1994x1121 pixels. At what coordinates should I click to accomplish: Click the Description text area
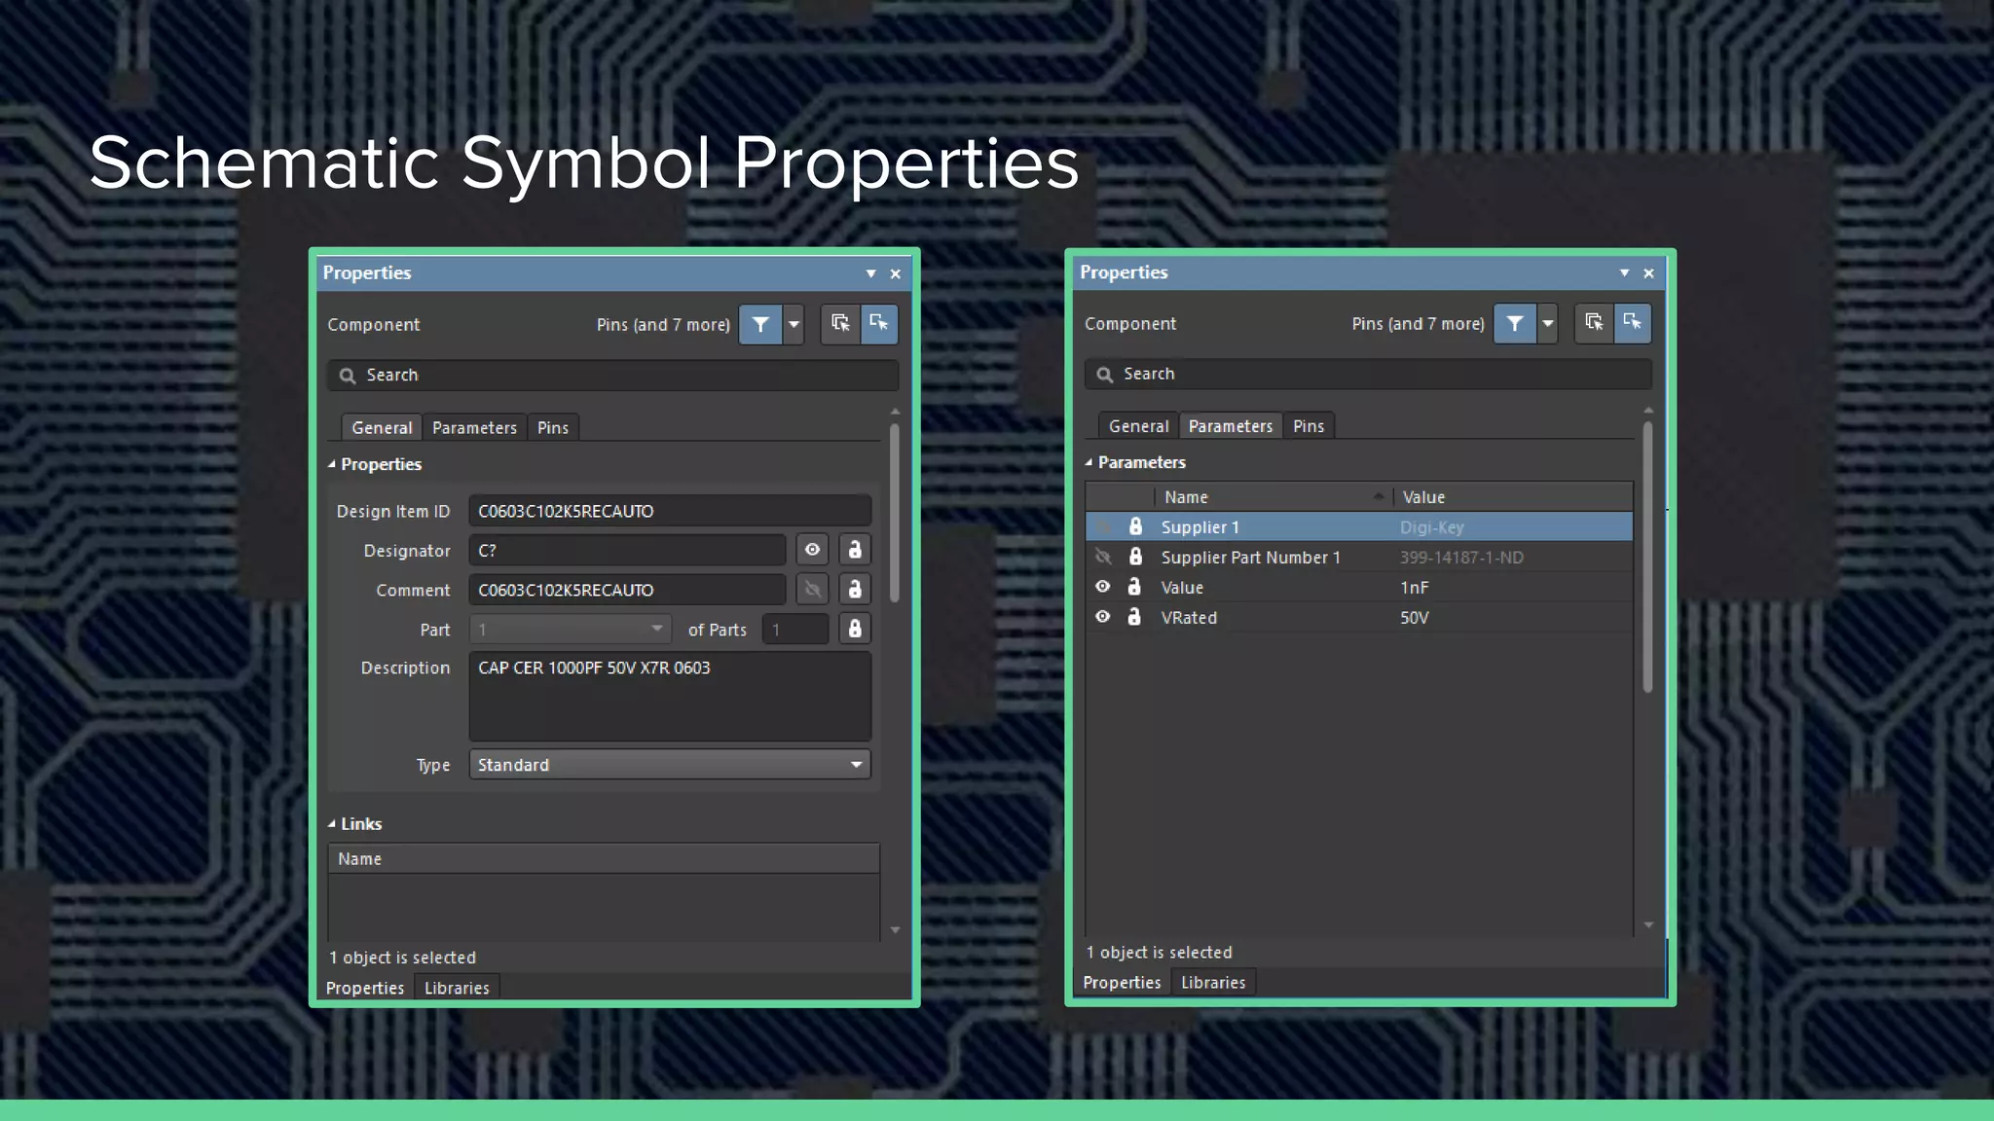670,697
